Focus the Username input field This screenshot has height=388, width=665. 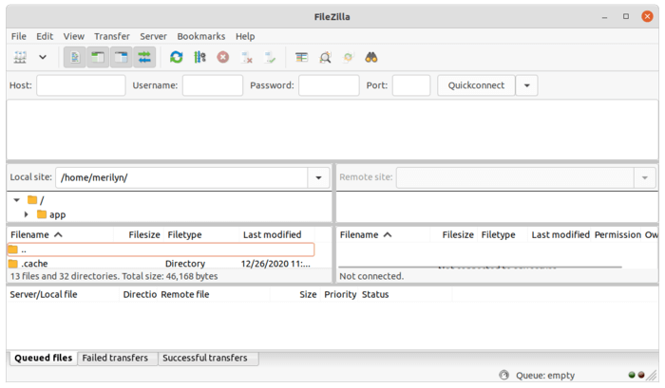[213, 85]
